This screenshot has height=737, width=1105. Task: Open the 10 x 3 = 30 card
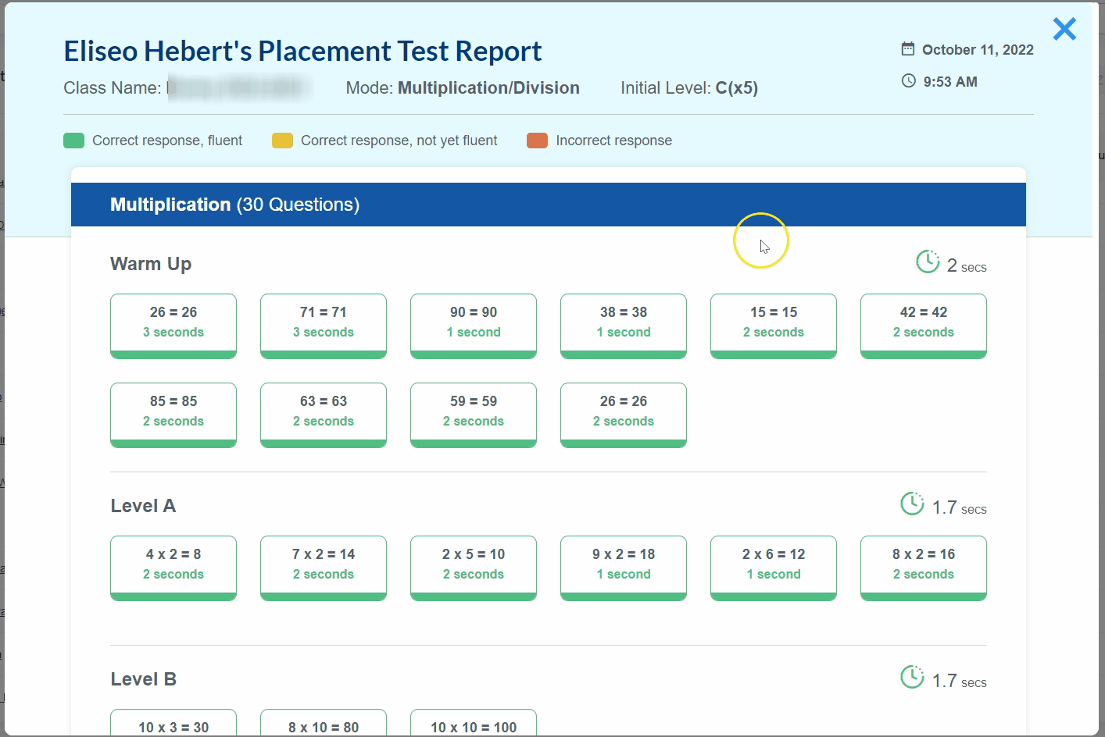[x=173, y=723]
